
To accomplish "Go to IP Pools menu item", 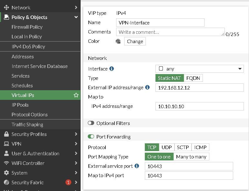I will tap(20, 105).
